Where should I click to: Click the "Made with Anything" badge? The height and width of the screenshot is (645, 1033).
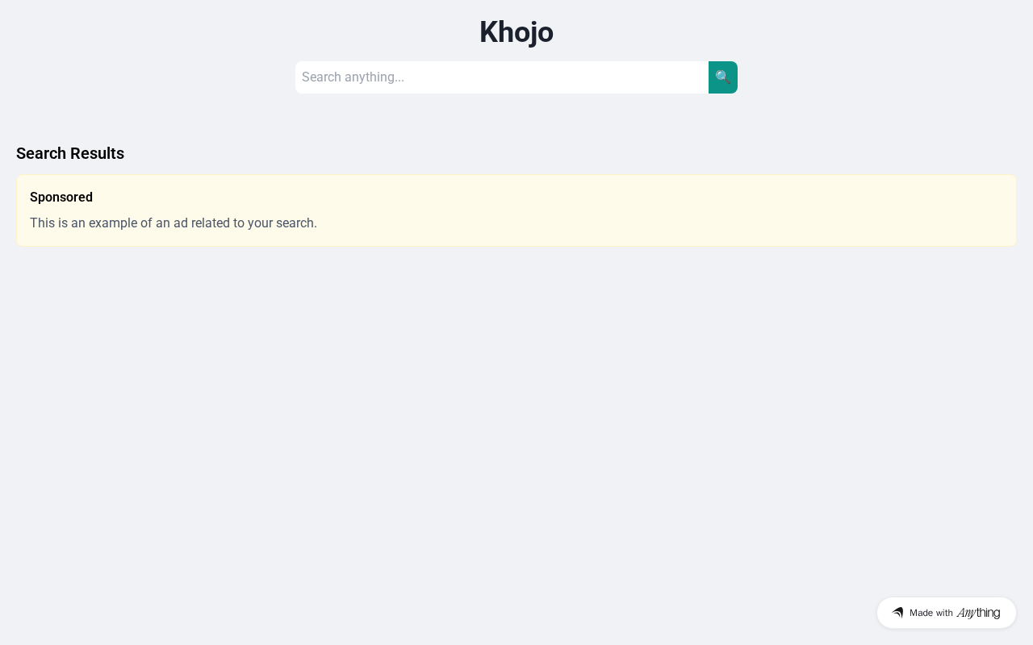pyautogui.click(x=946, y=613)
